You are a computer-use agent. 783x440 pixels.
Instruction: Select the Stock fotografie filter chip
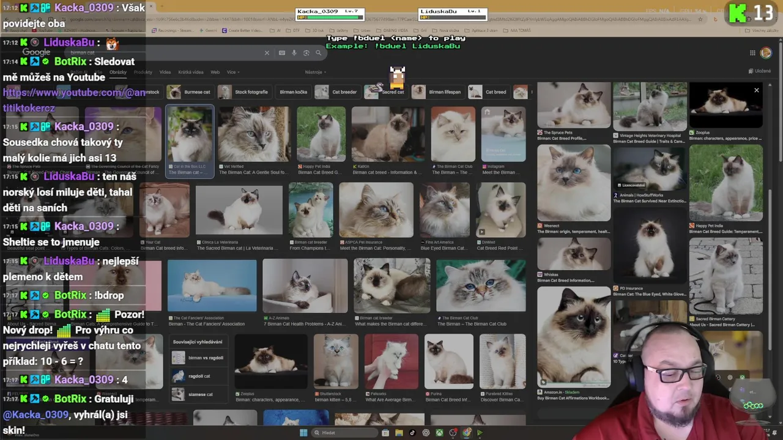(x=244, y=92)
